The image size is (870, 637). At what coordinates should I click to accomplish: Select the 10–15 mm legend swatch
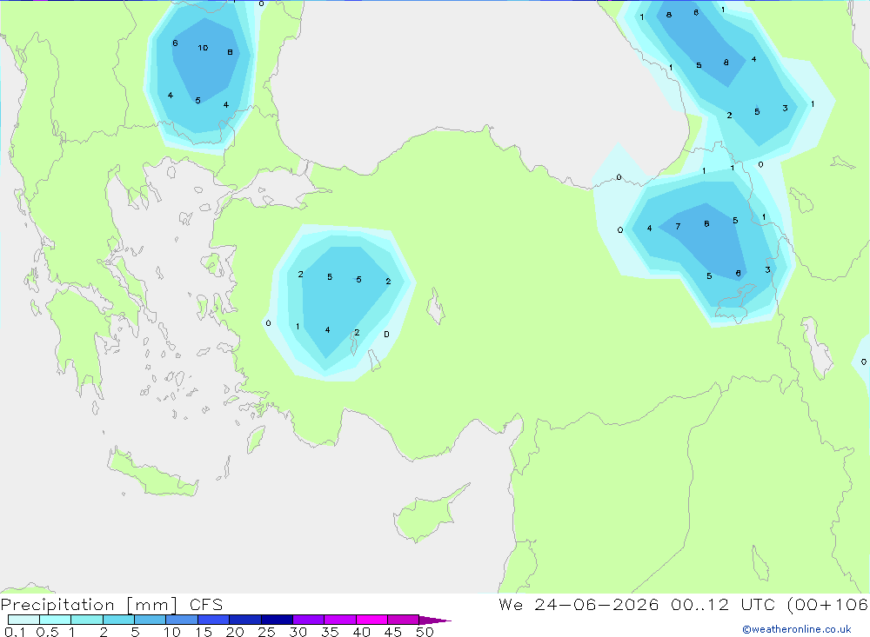(182, 620)
